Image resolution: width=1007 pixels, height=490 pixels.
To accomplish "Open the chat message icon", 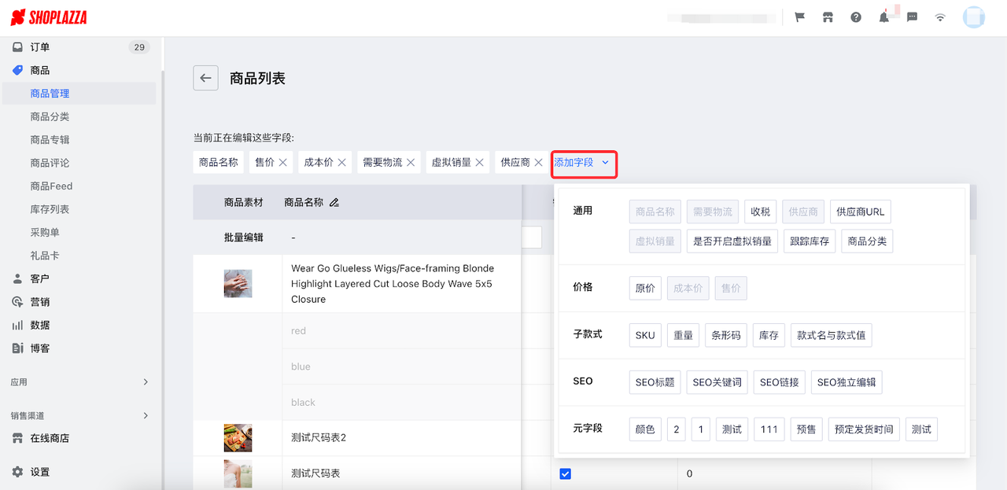I will [911, 17].
